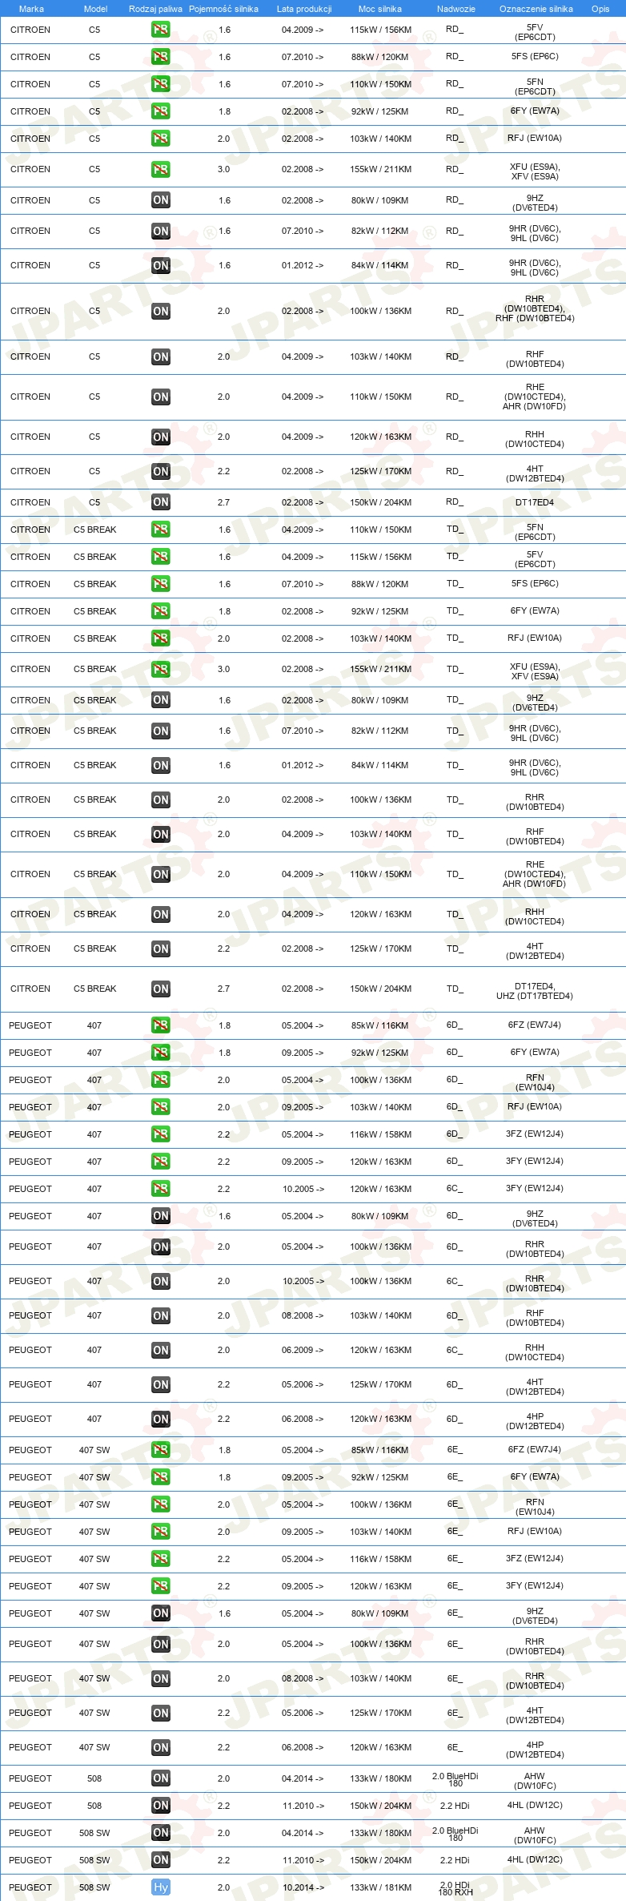Click ON icon in C5 BREAK 120kW / 163KM RHH row

coord(161,914)
